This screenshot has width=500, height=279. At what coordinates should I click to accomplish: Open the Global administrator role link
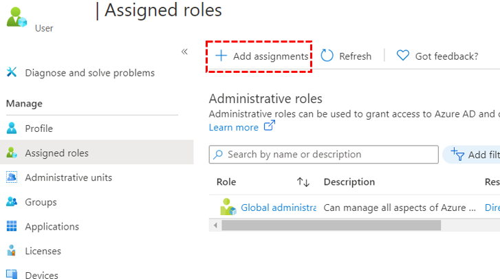coord(279,208)
